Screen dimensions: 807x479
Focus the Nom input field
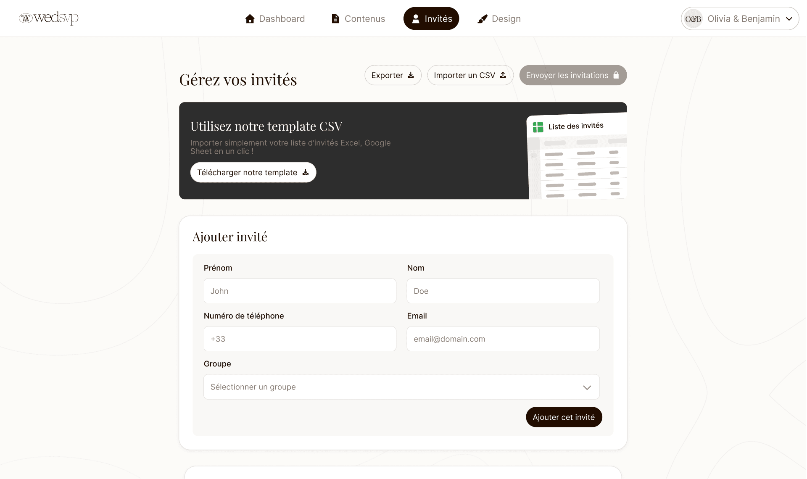tap(503, 291)
